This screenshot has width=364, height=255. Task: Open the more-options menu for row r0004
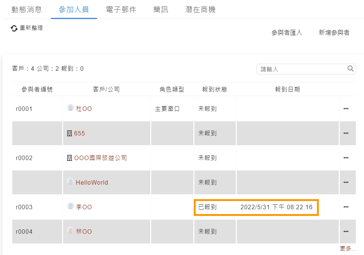tap(346, 232)
